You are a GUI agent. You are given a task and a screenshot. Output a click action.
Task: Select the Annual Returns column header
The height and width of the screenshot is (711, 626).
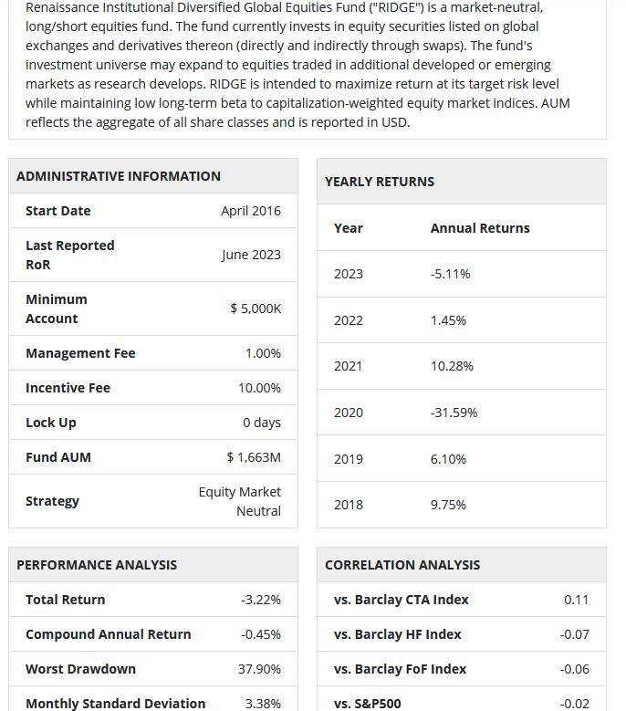pyautogui.click(x=480, y=228)
